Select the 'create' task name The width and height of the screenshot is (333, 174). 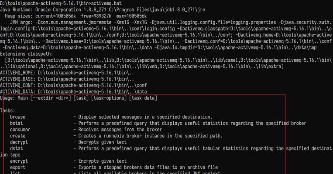pos(17,136)
